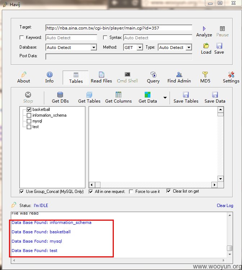Click data panel scroll down arrow
Viewport: 242px width, 270px height.
[x=221, y=179]
